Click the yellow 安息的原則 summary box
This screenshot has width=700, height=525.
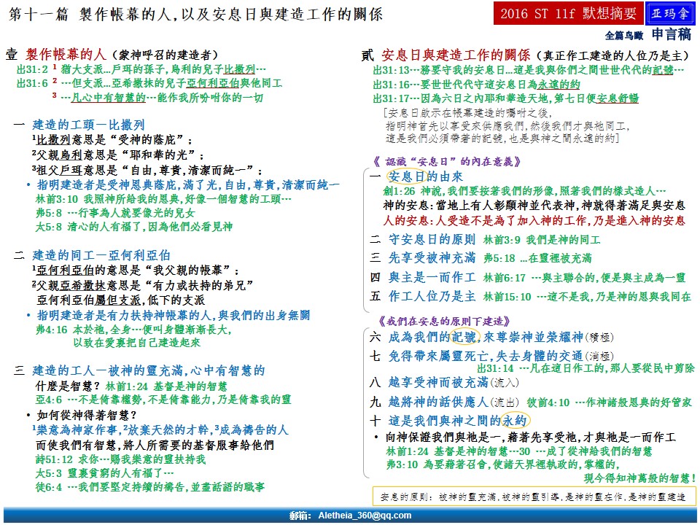tap(532, 496)
